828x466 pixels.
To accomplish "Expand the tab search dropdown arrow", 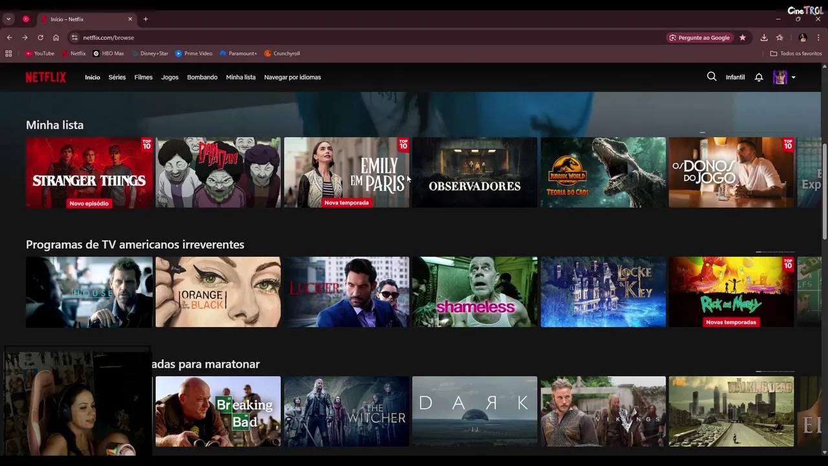I will click(x=8, y=19).
